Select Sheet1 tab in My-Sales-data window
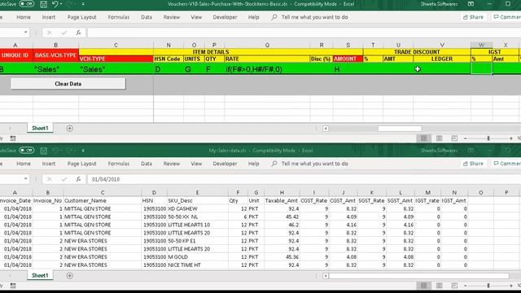The width and height of the screenshot is (521, 293). 40,275
